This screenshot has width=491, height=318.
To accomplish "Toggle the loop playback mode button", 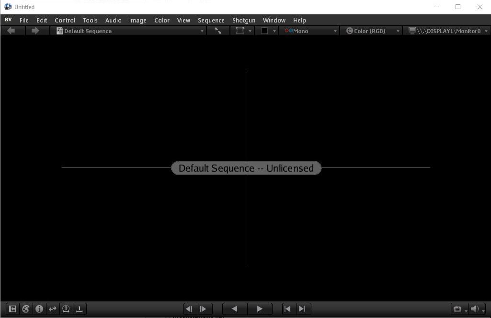I will pyautogui.click(x=458, y=309).
